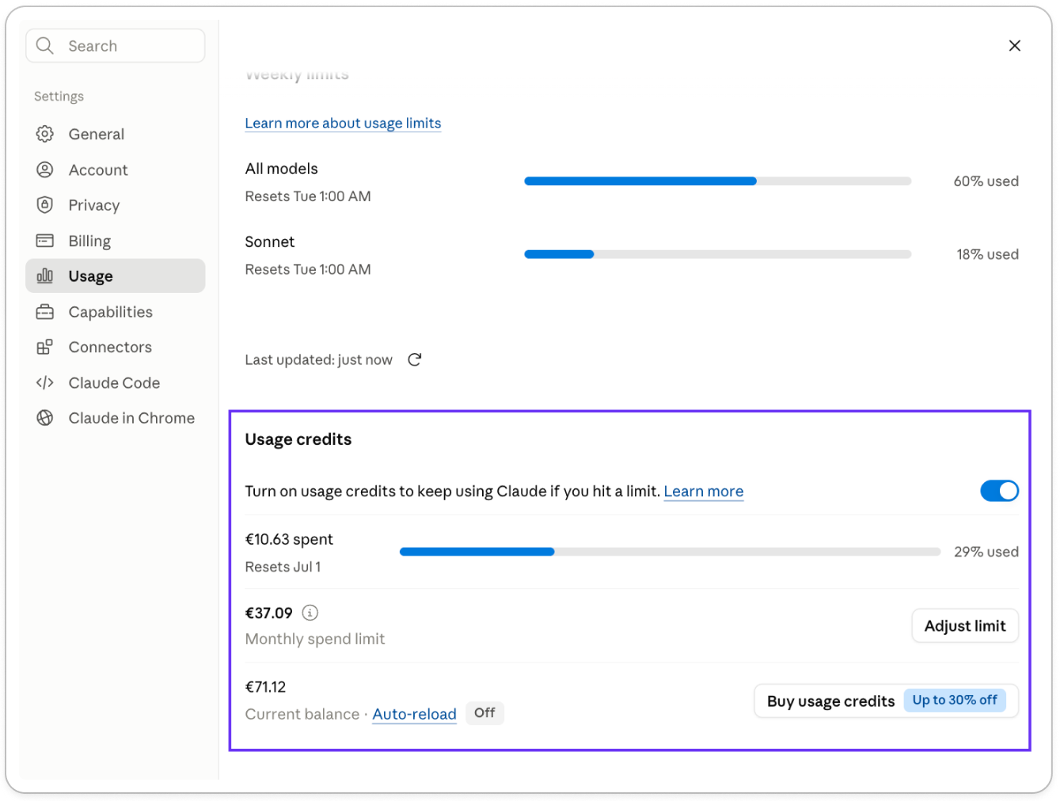This screenshot has height=801, width=1060.
Task: Click the Sonnet usage progress bar
Action: [x=717, y=254]
